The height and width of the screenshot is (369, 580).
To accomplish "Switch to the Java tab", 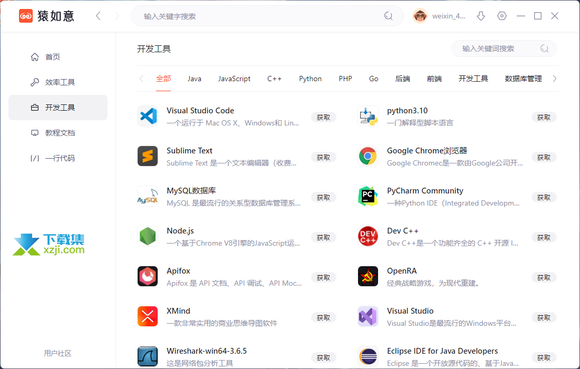I will point(194,79).
